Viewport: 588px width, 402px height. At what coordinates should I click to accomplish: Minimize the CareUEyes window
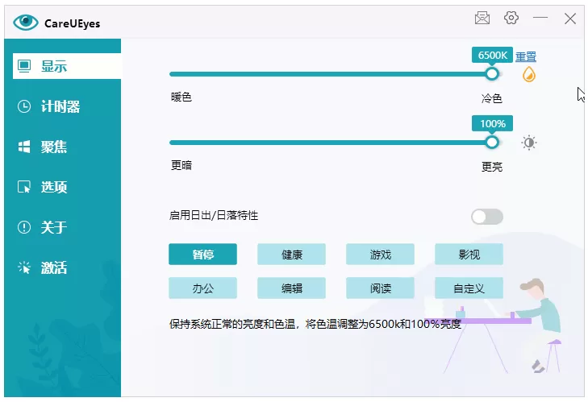(540, 18)
